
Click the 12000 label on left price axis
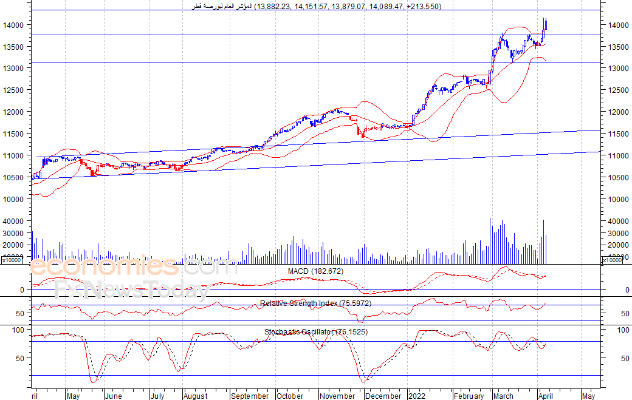click(13, 112)
